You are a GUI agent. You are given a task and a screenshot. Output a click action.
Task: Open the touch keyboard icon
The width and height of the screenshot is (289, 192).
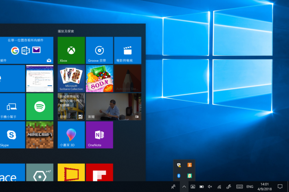(239, 187)
